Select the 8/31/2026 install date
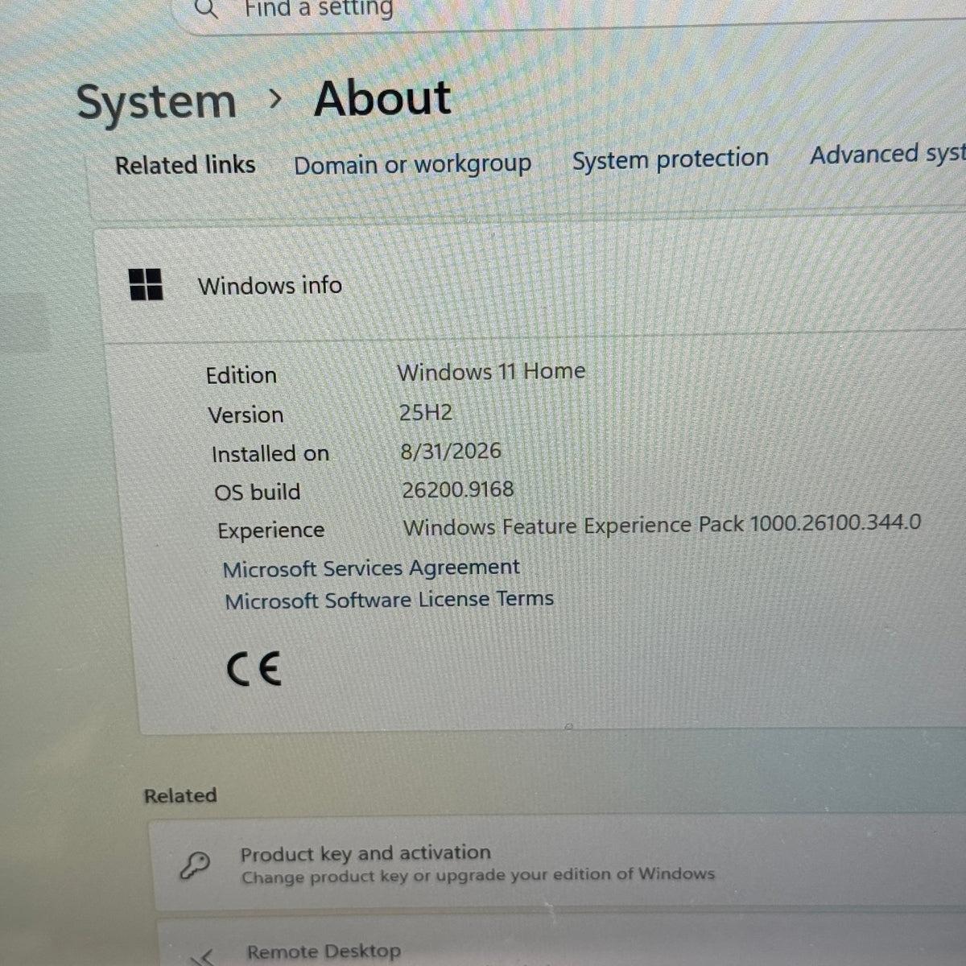Screen dimensions: 966x966 tap(451, 451)
